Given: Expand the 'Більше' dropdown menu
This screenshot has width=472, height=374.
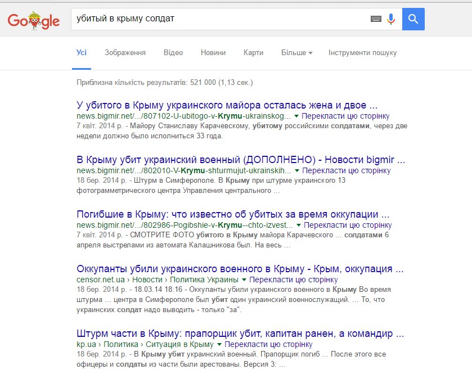Looking at the screenshot, I should [x=297, y=53].
